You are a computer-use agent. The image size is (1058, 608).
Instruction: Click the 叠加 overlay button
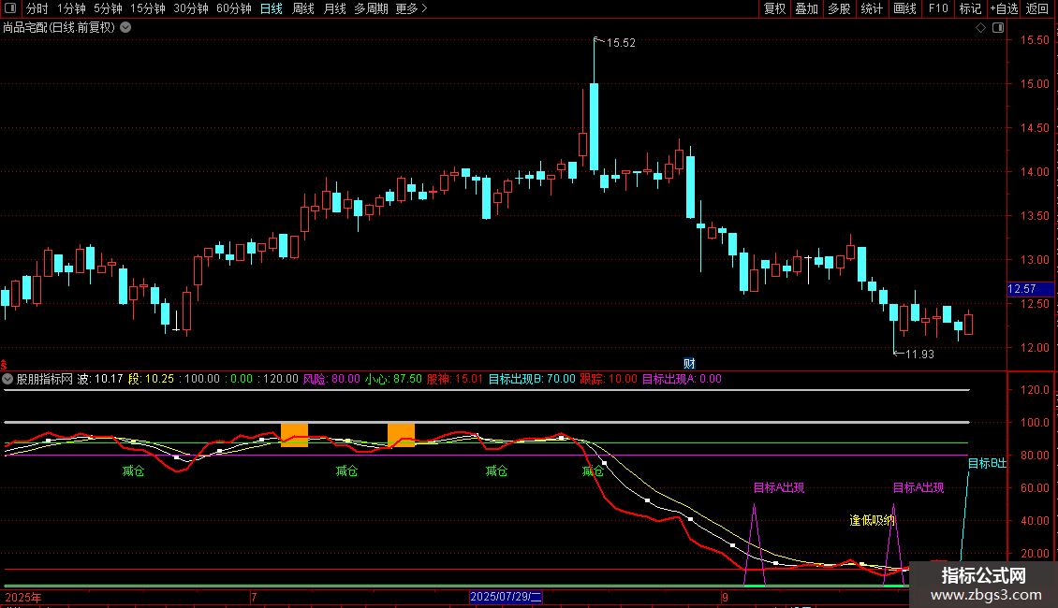tap(806, 8)
